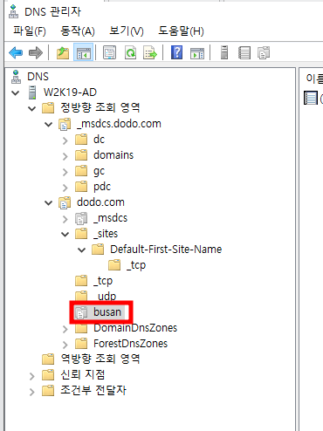The height and width of the screenshot is (431, 323).
Task: Click the record list toolbar icon
Action: click(244, 52)
